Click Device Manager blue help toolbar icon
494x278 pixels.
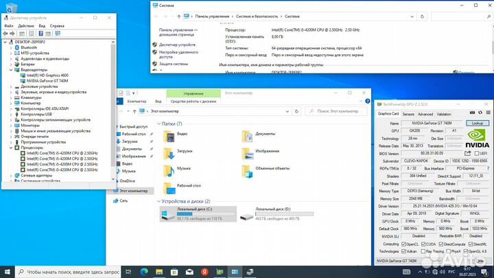pos(40,34)
